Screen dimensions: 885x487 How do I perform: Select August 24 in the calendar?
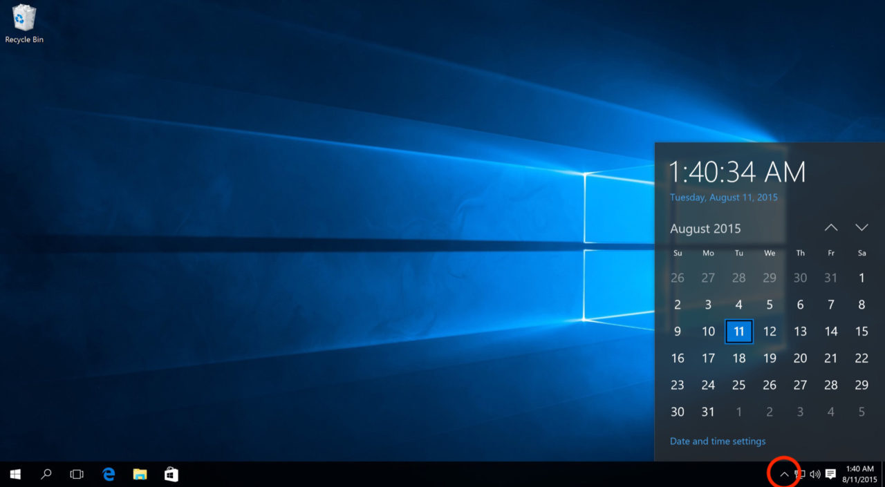708,385
